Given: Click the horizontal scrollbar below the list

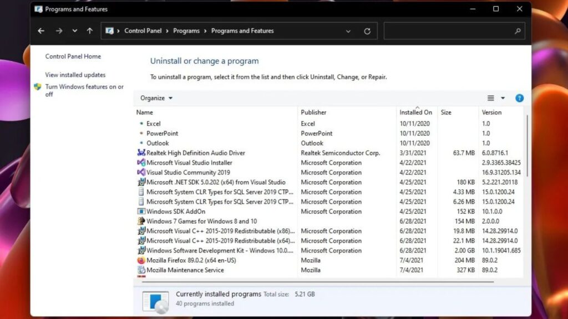Looking at the screenshot, I should (318, 281).
